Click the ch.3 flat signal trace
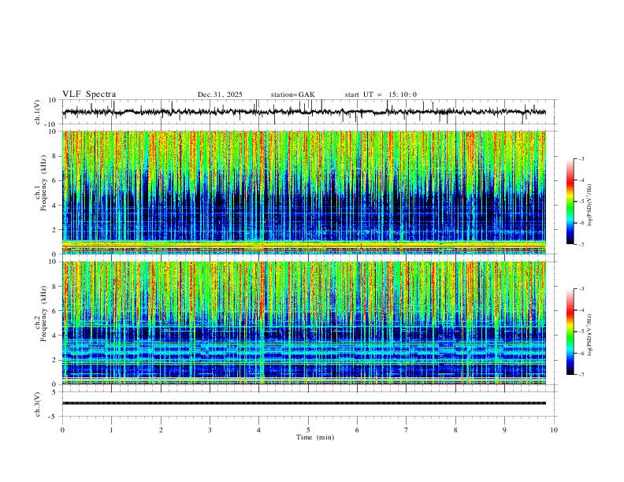 pos(304,403)
